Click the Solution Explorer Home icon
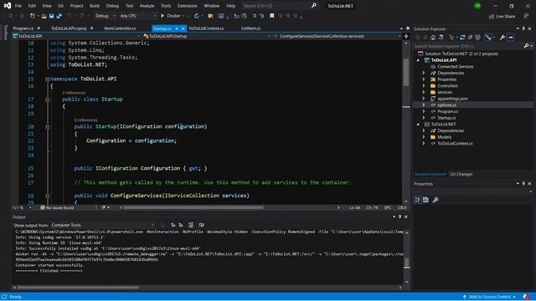Image resolution: width=536 pixels, height=301 pixels. [433, 37]
